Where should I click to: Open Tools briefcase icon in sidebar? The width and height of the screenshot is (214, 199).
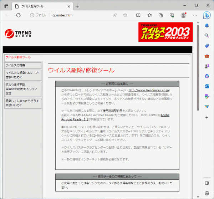coord(207,56)
